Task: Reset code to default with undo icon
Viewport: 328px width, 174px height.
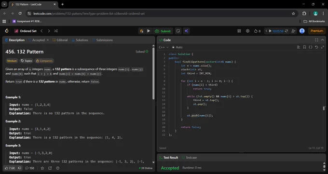Action: click(316, 47)
